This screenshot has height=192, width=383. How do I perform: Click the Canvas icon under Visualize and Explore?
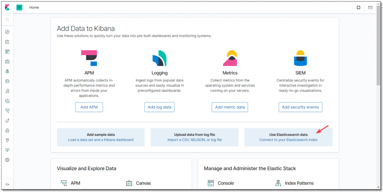coord(129,183)
